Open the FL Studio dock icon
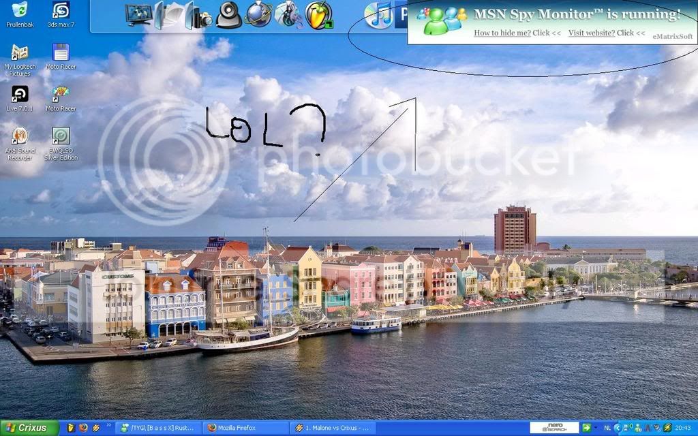 pos(319,15)
